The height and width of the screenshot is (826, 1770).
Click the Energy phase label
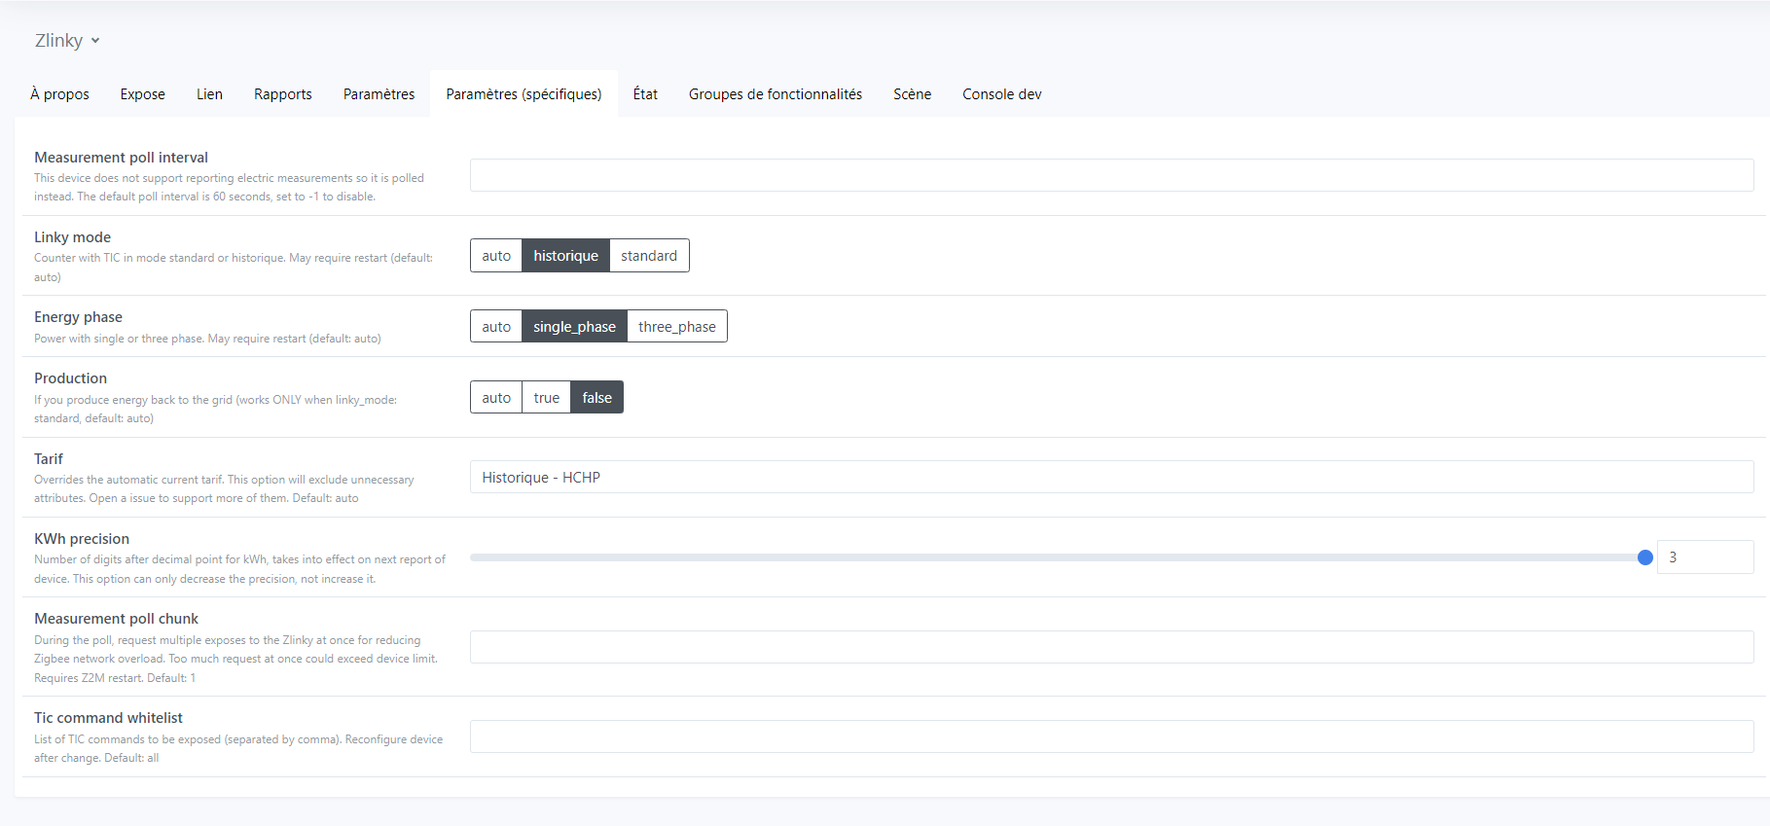[x=79, y=317]
